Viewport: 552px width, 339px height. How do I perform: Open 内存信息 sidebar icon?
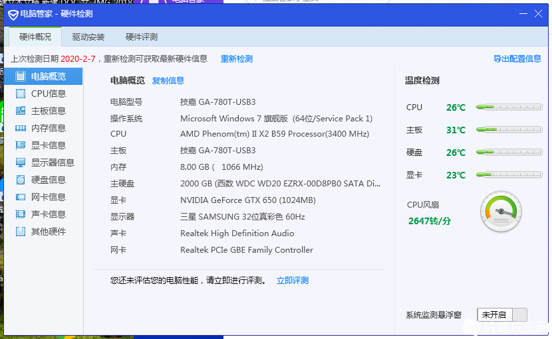21,128
